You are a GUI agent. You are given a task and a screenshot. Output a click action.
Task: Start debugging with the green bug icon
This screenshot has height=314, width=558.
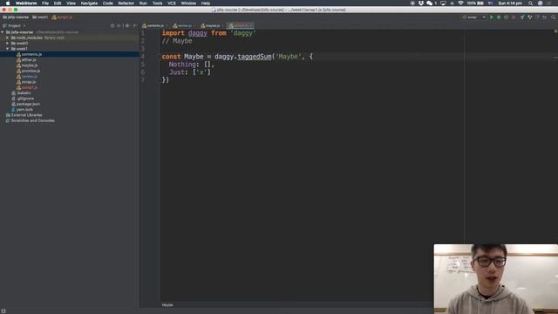point(499,17)
